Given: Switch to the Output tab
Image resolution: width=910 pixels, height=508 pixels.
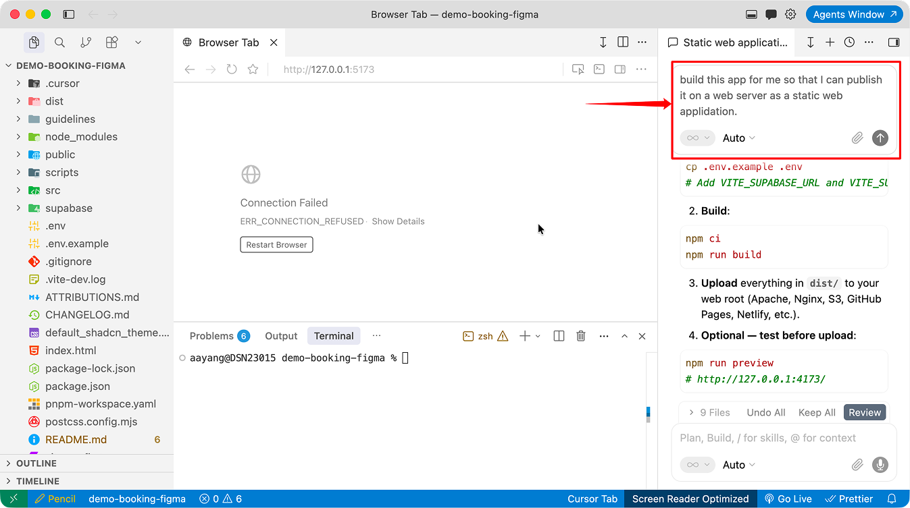Looking at the screenshot, I should [281, 336].
